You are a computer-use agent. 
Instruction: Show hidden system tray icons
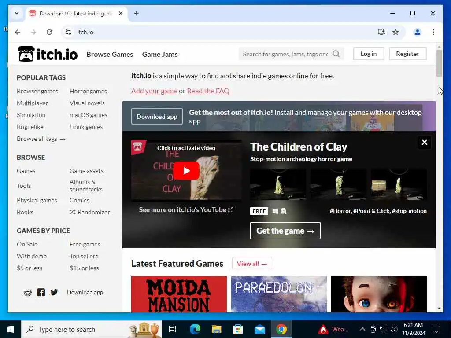[x=362, y=329]
